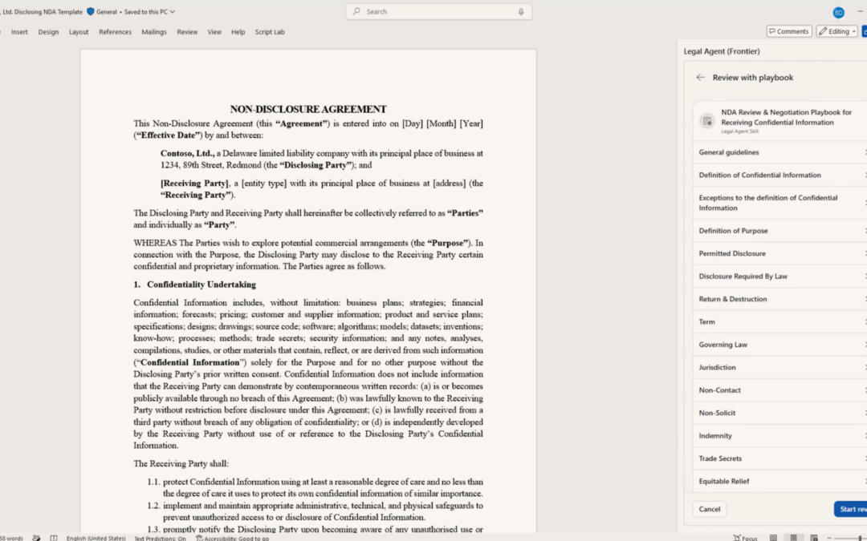Screen dimensions: 867x541
Task: Click the microphone icon in the Search box
Action: [521, 11]
